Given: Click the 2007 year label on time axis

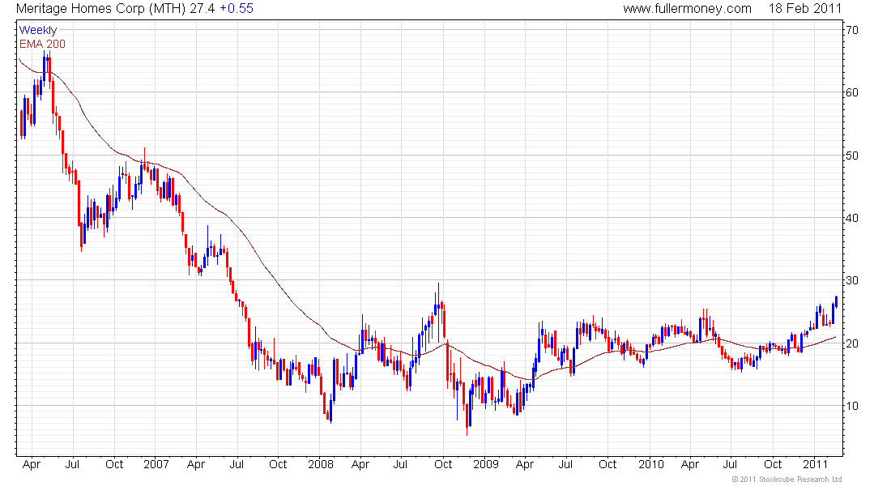Looking at the screenshot, I should tap(156, 464).
